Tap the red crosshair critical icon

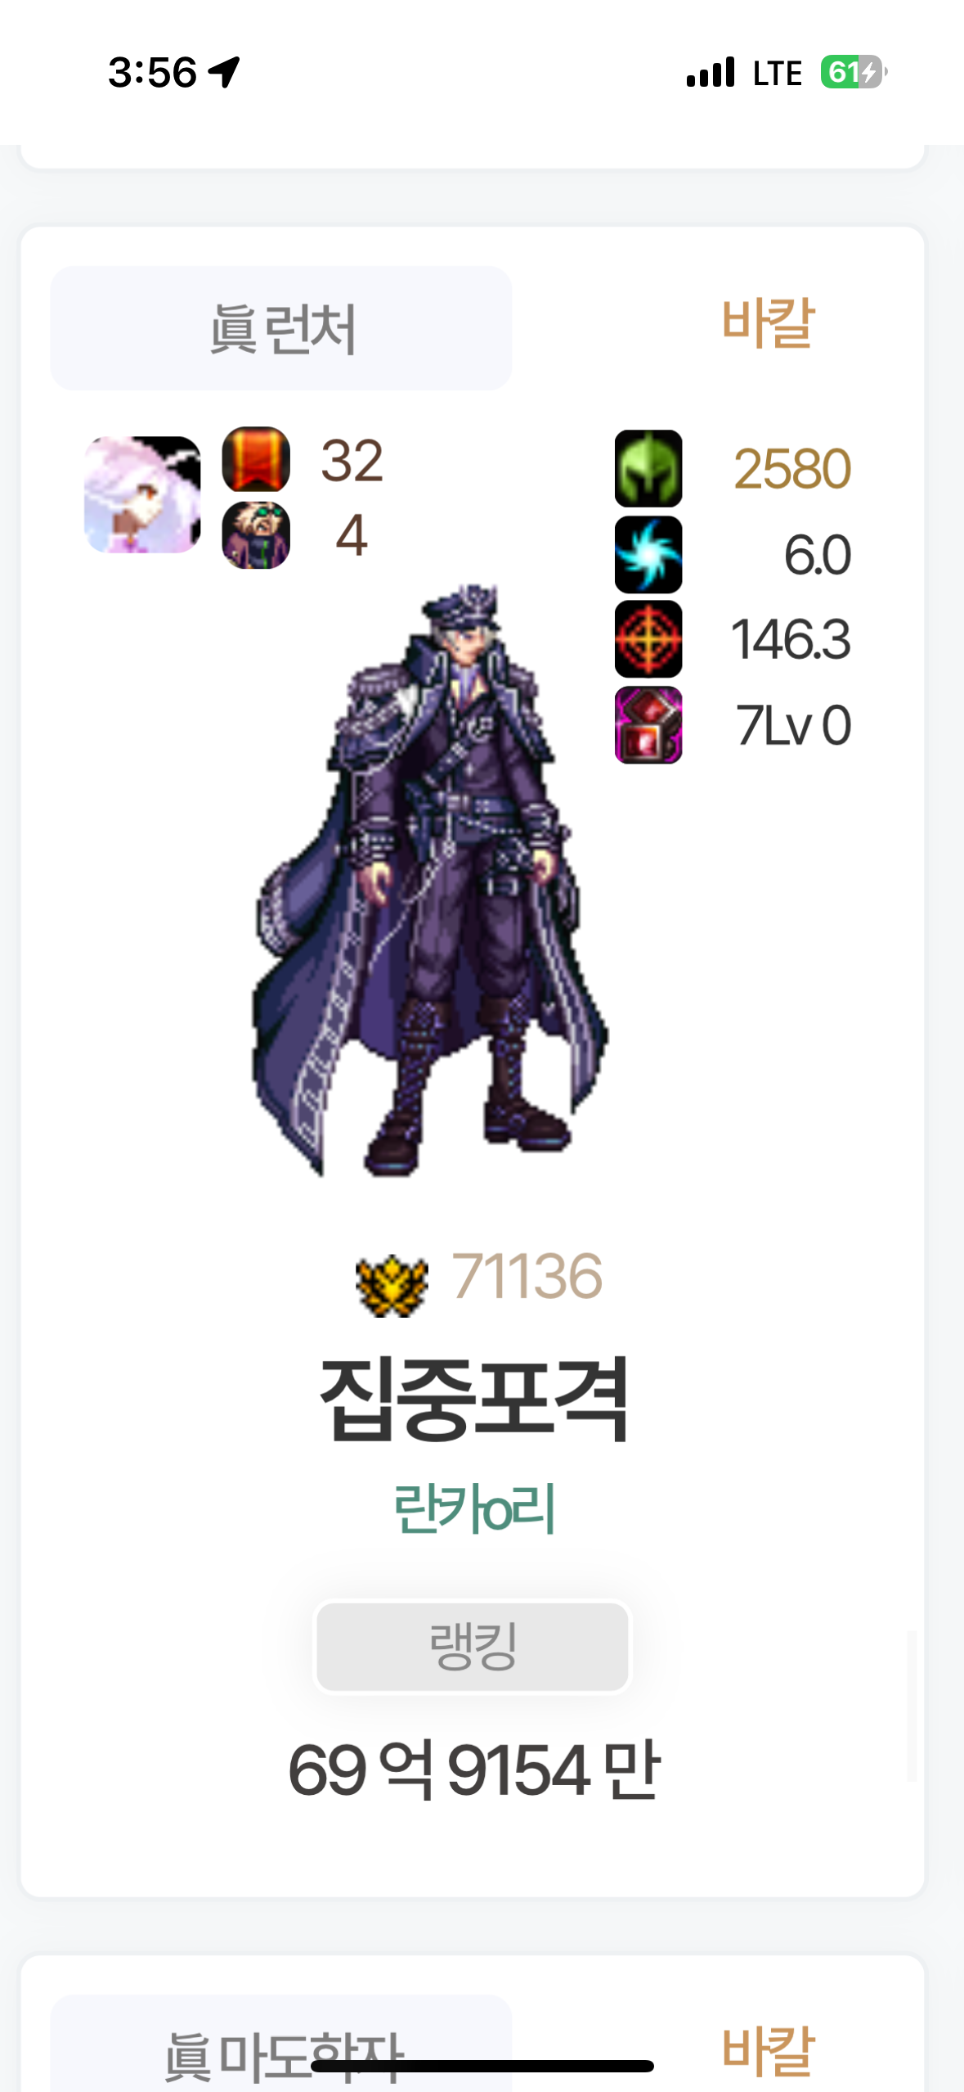pyautogui.click(x=648, y=639)
